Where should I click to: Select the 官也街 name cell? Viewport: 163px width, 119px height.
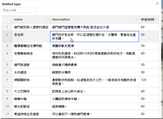pos(31,37)
